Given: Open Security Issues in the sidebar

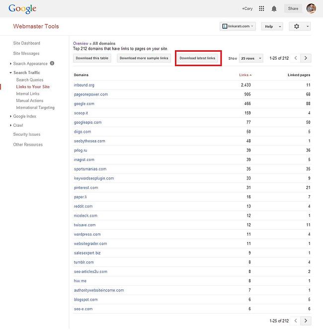Looking at the screenshot, I should click(x=27, y=134).
